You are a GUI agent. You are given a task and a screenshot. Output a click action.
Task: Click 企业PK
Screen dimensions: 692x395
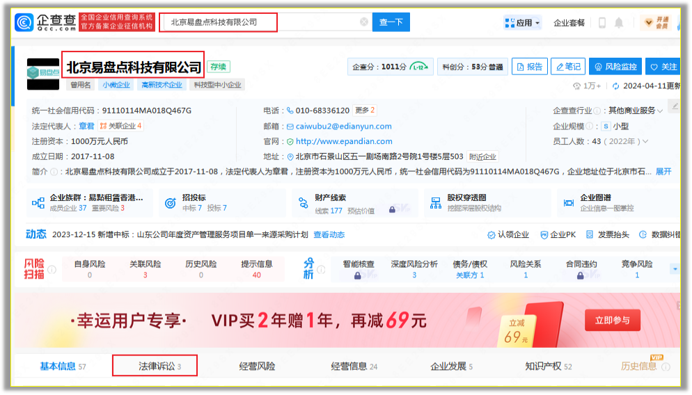(x=558, y=235)
